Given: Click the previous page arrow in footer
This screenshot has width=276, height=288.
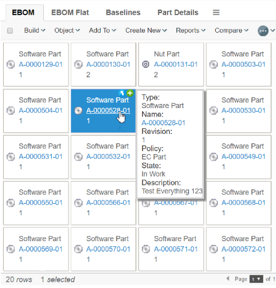Looking at the screenshot, I should click(227, 279).
